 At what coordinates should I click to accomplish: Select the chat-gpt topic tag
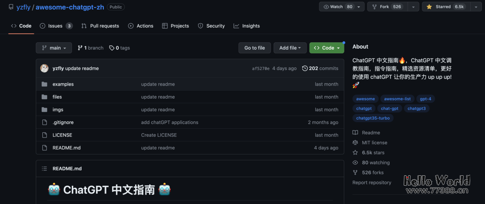coord(390,109)
